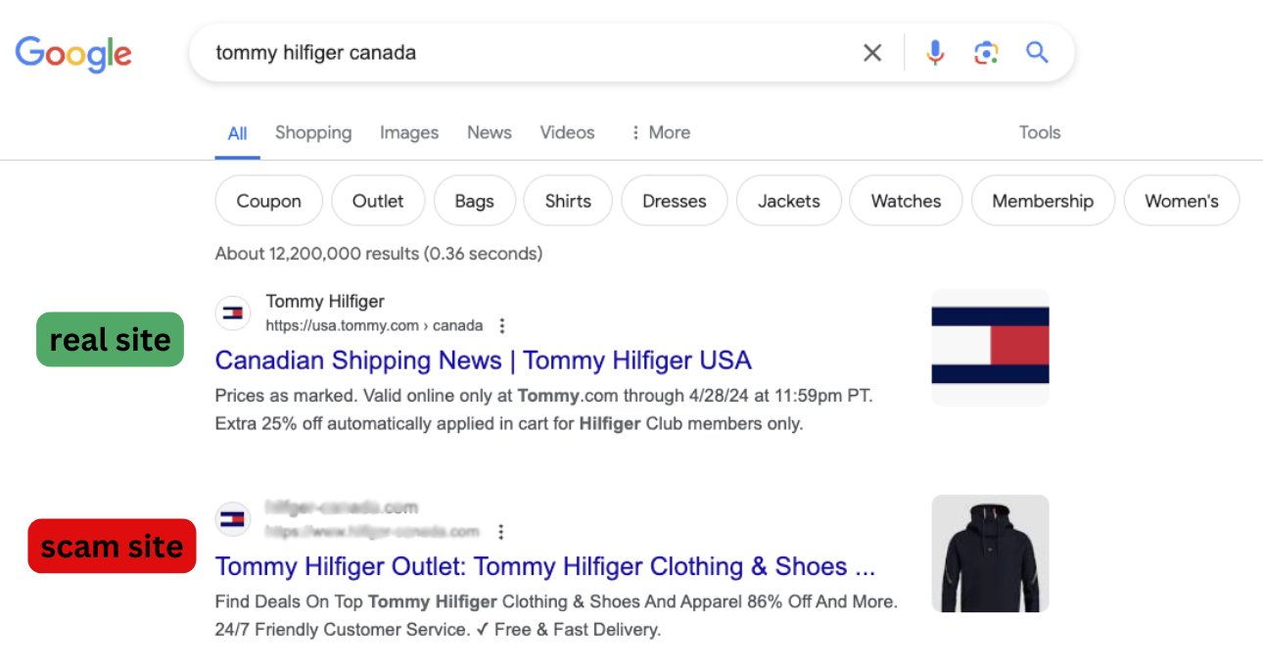Image resolution: width=1263 pixels, height=671 pixels.
Task: Apply the Dresses filter chip
Action: pos(675,201)
